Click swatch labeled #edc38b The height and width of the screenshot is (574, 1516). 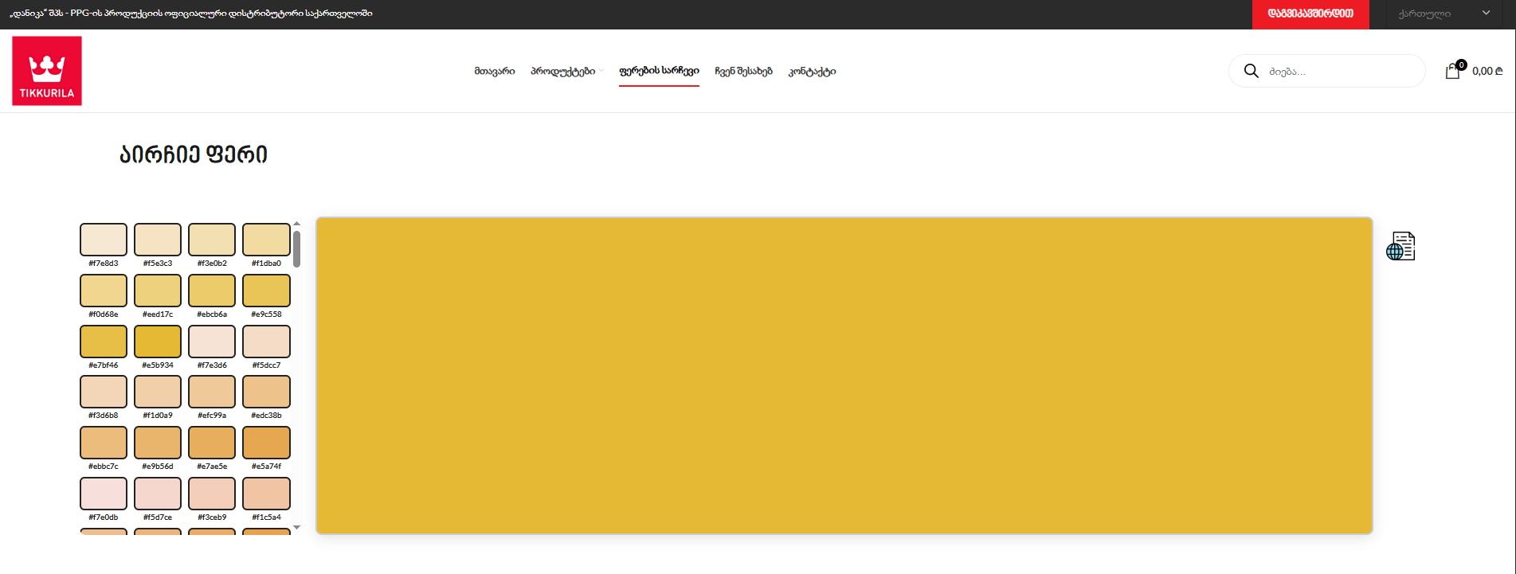click(x=266, y=392)
